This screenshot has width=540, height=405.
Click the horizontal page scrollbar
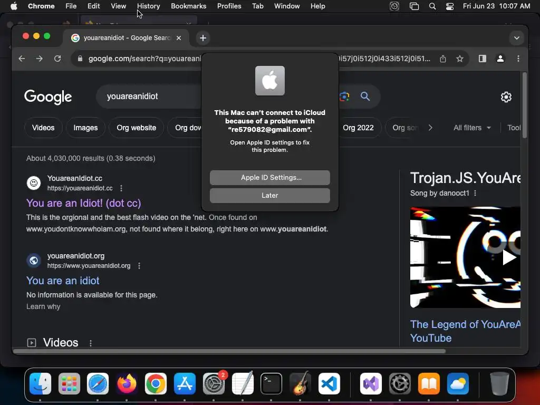pos(229,351)
